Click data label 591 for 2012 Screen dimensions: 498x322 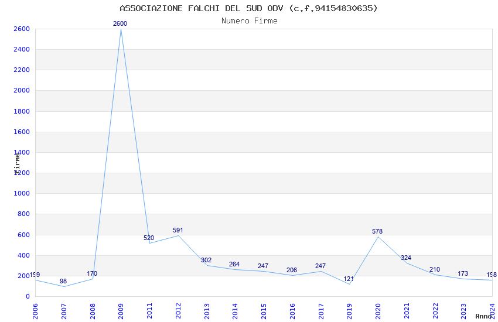point(178,230)
